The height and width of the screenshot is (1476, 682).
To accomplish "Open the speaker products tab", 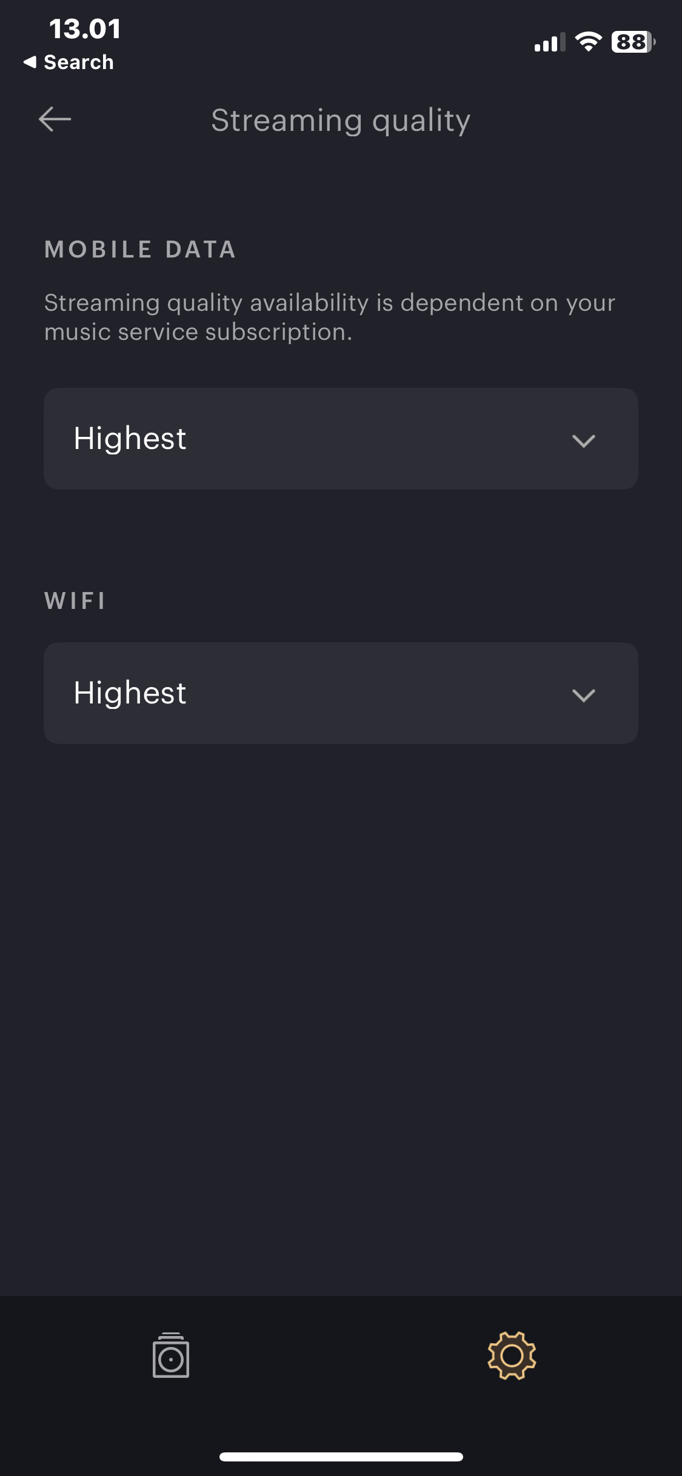I will 170,1355.
